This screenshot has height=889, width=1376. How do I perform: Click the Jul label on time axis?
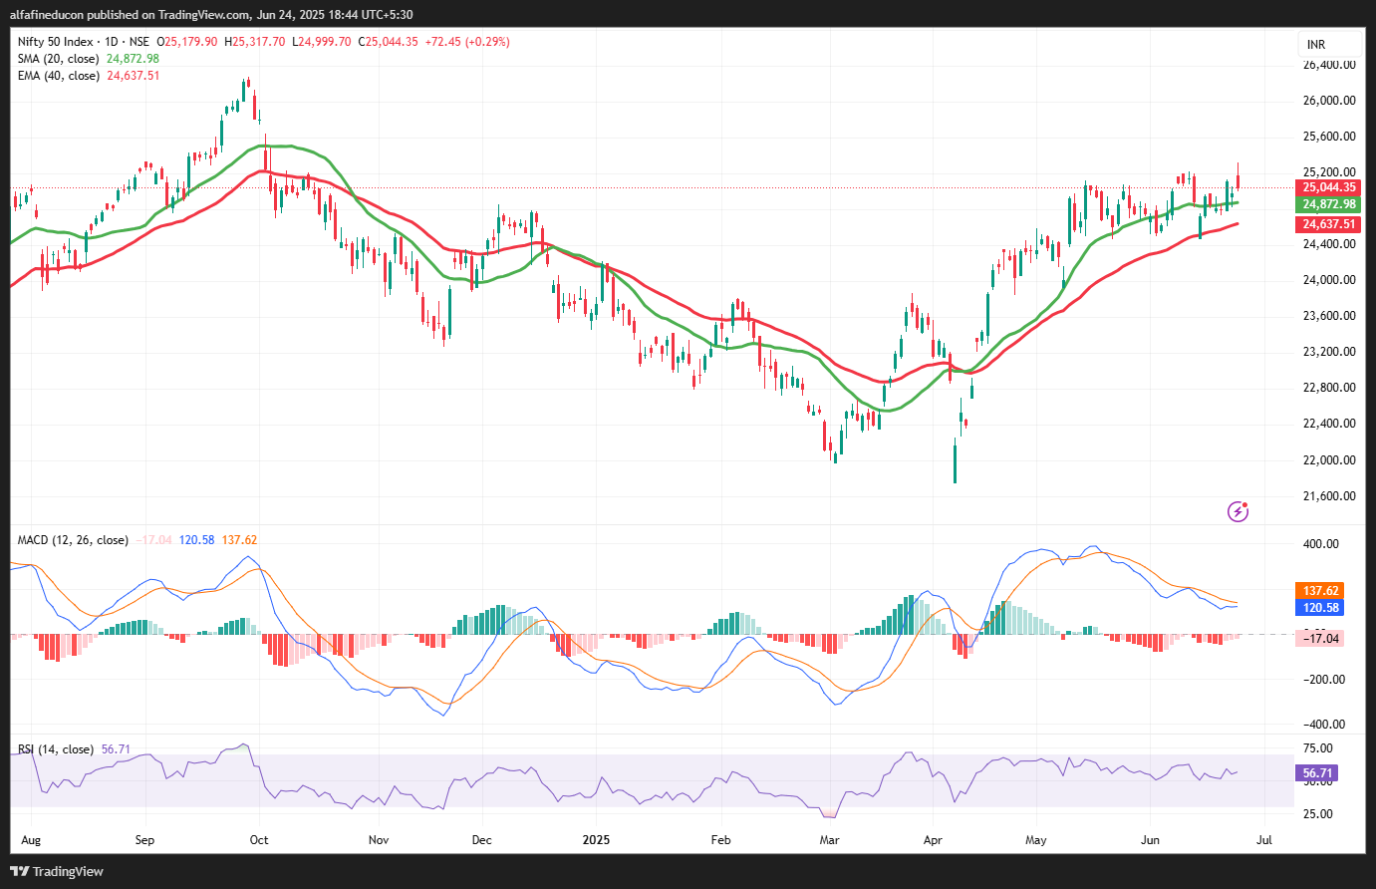tap(1264, 840)
